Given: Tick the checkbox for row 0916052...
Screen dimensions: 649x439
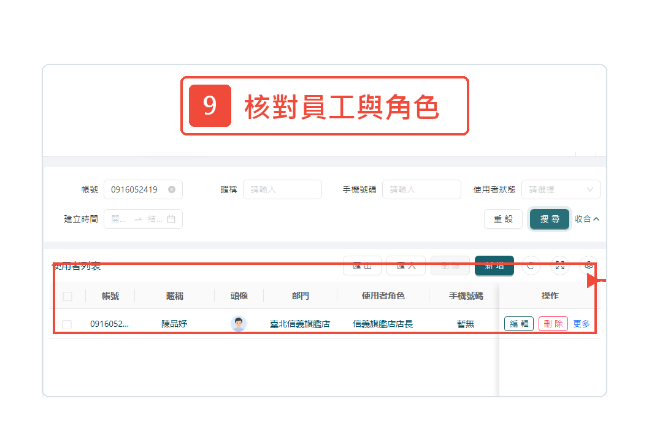Looking at the screenshot, I should tap(67, 324).
